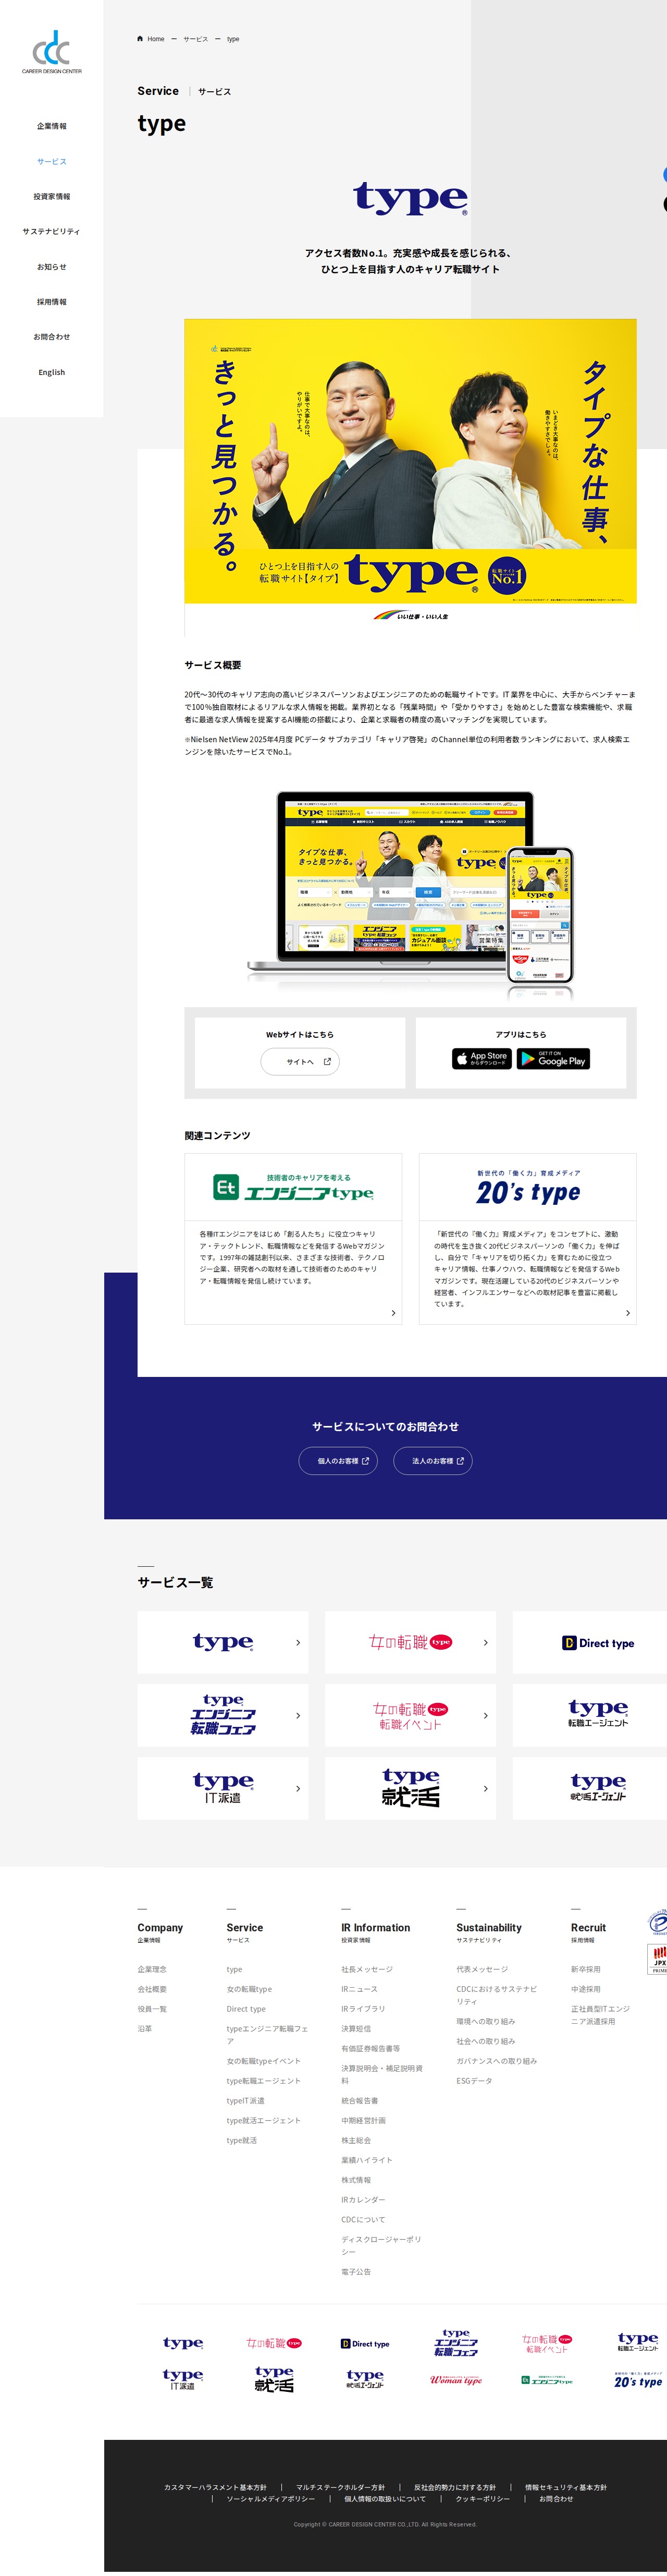Screen dimensions: 667x2576
Task: Click the type logo in the footer logo strip
Action: (x=183, y=2343)
